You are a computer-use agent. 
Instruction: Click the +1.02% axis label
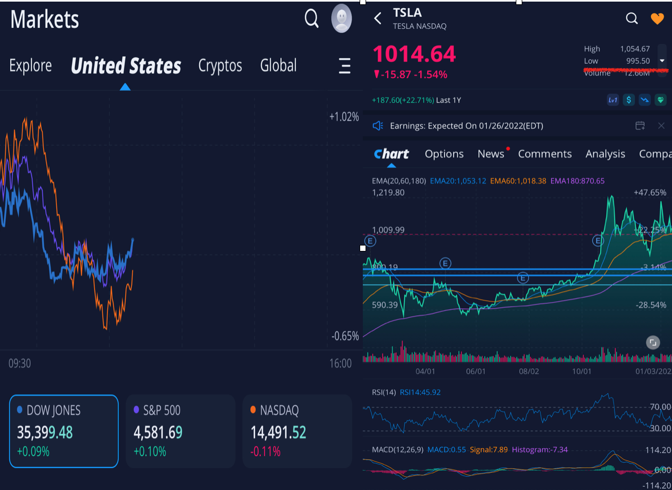tap(344, 116)
